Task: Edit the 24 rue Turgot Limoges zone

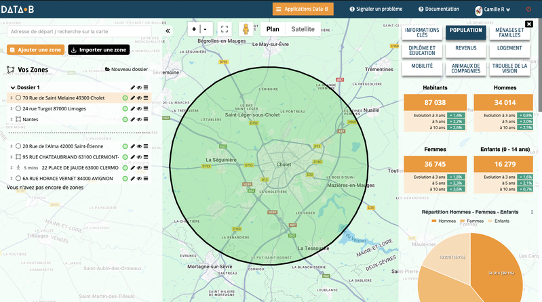Action: point(132,108)
